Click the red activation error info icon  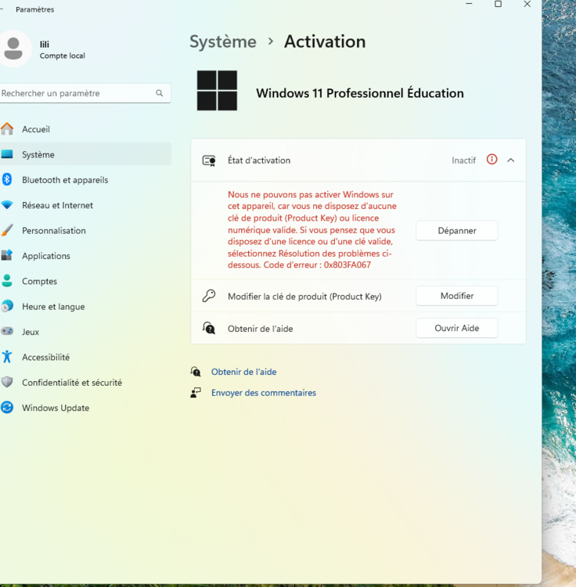point(491,160)
